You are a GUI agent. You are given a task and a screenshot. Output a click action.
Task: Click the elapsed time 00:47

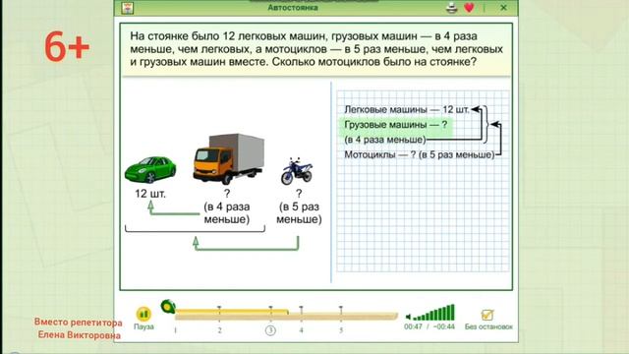coord(413,326)
